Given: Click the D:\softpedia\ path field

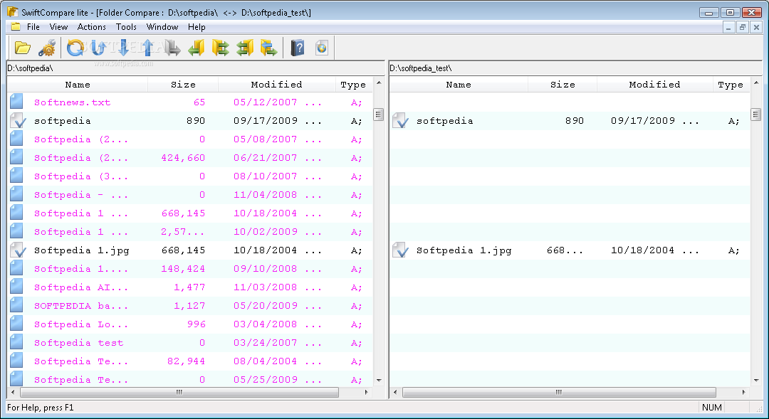Looking at the screenshot, I should click(196, 68).
